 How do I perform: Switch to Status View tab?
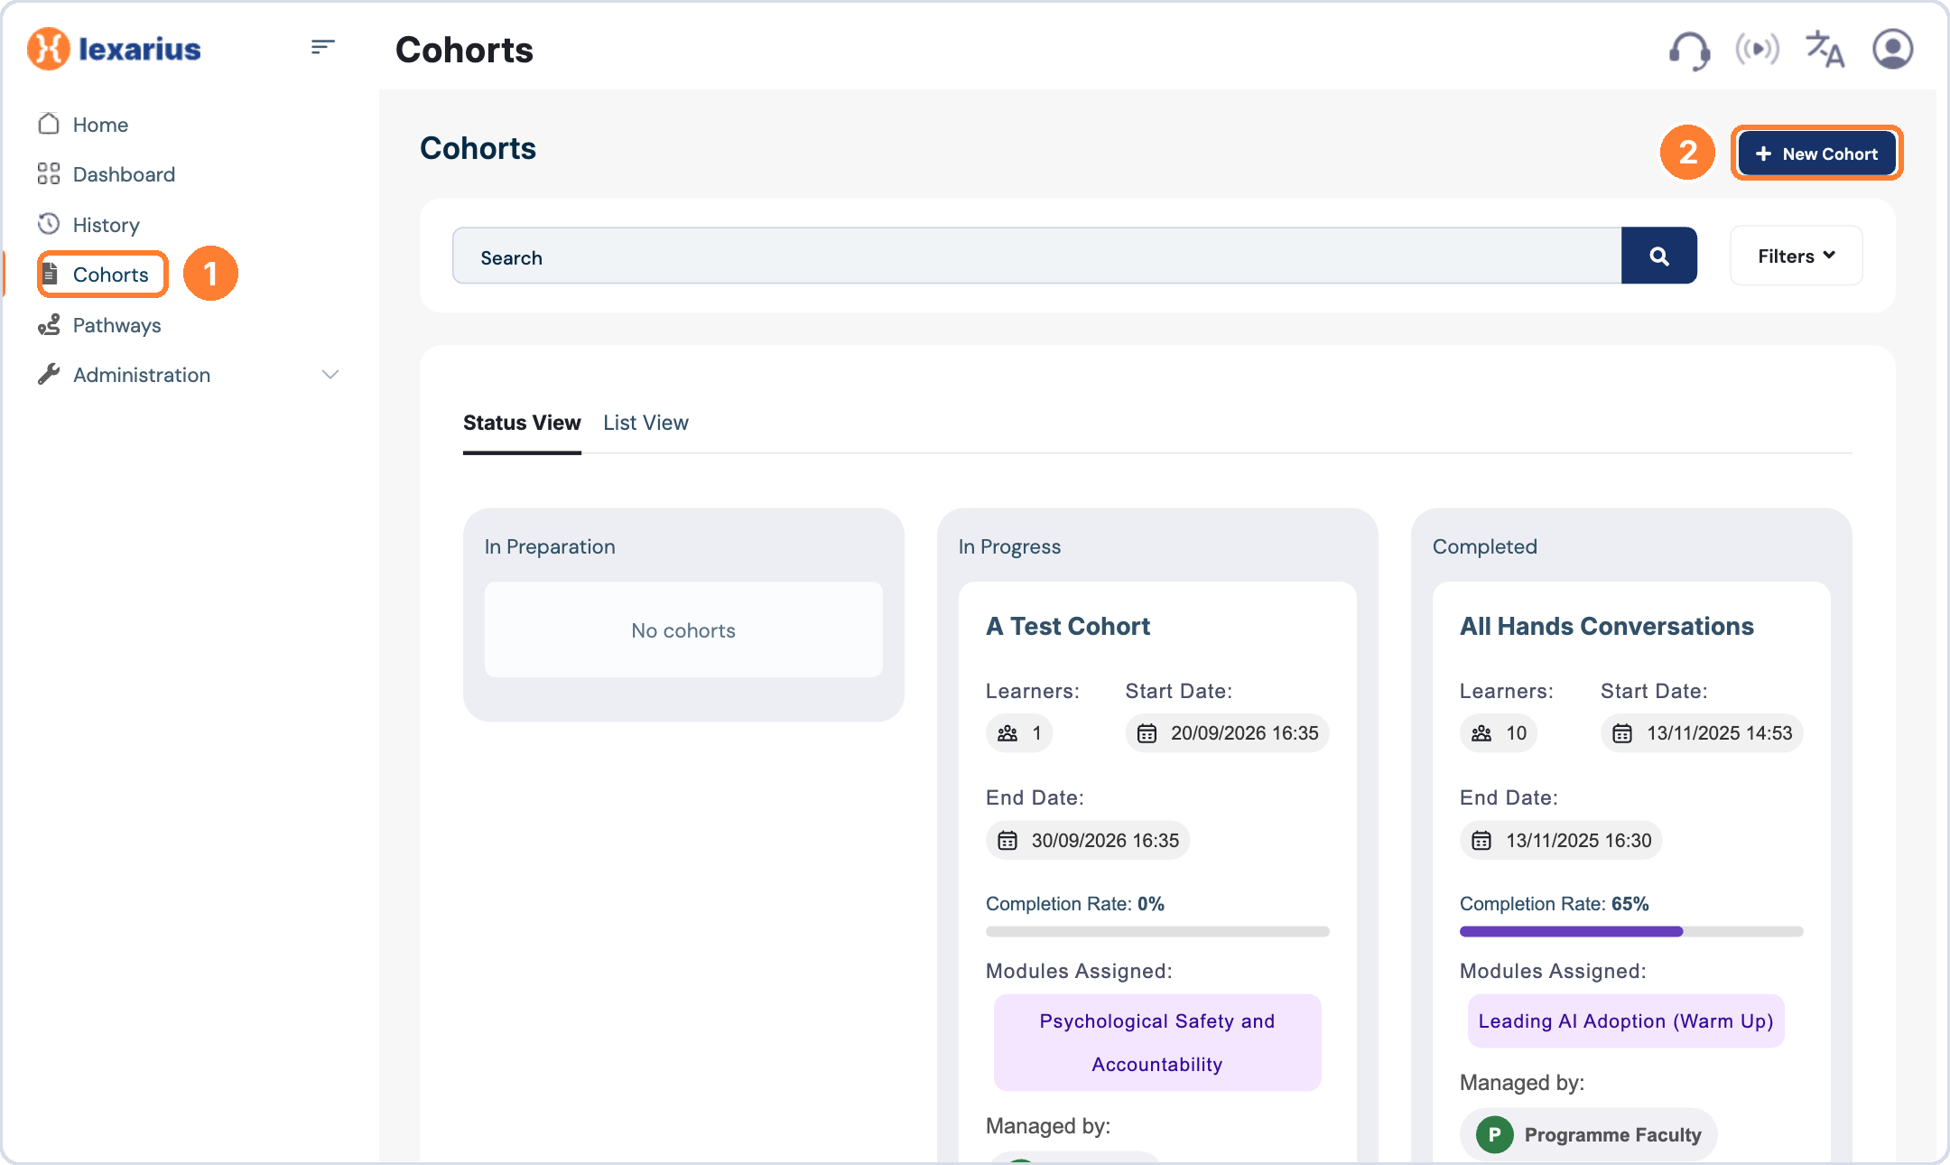(x=522, y=423)
